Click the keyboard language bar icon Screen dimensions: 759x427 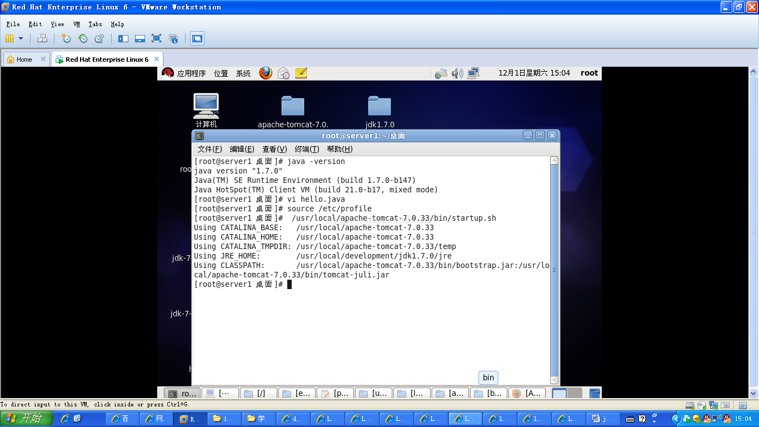pos(630,419)
